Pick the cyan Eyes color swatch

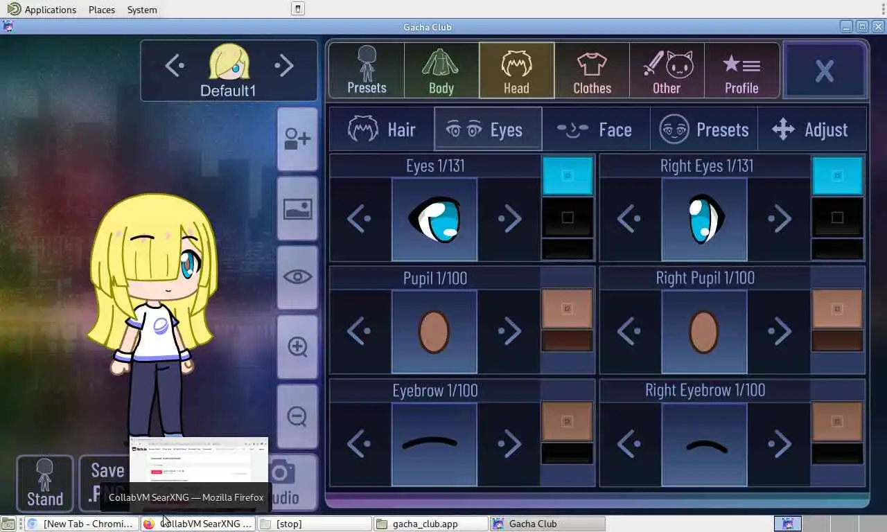pos(568,176)
